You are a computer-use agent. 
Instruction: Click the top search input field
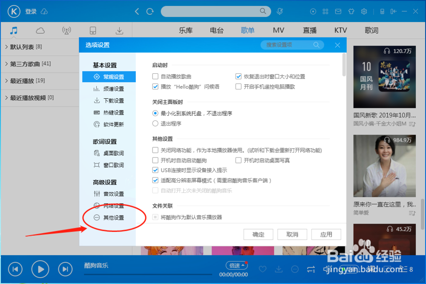[216, 11]
